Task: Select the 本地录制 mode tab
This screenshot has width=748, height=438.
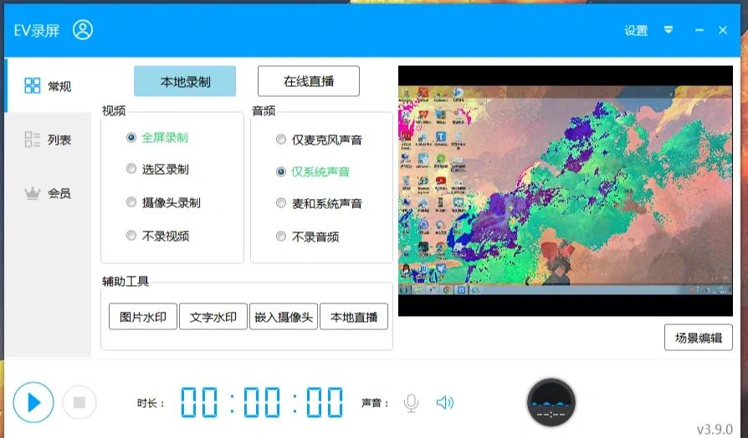Action: (x=185, y=82)
